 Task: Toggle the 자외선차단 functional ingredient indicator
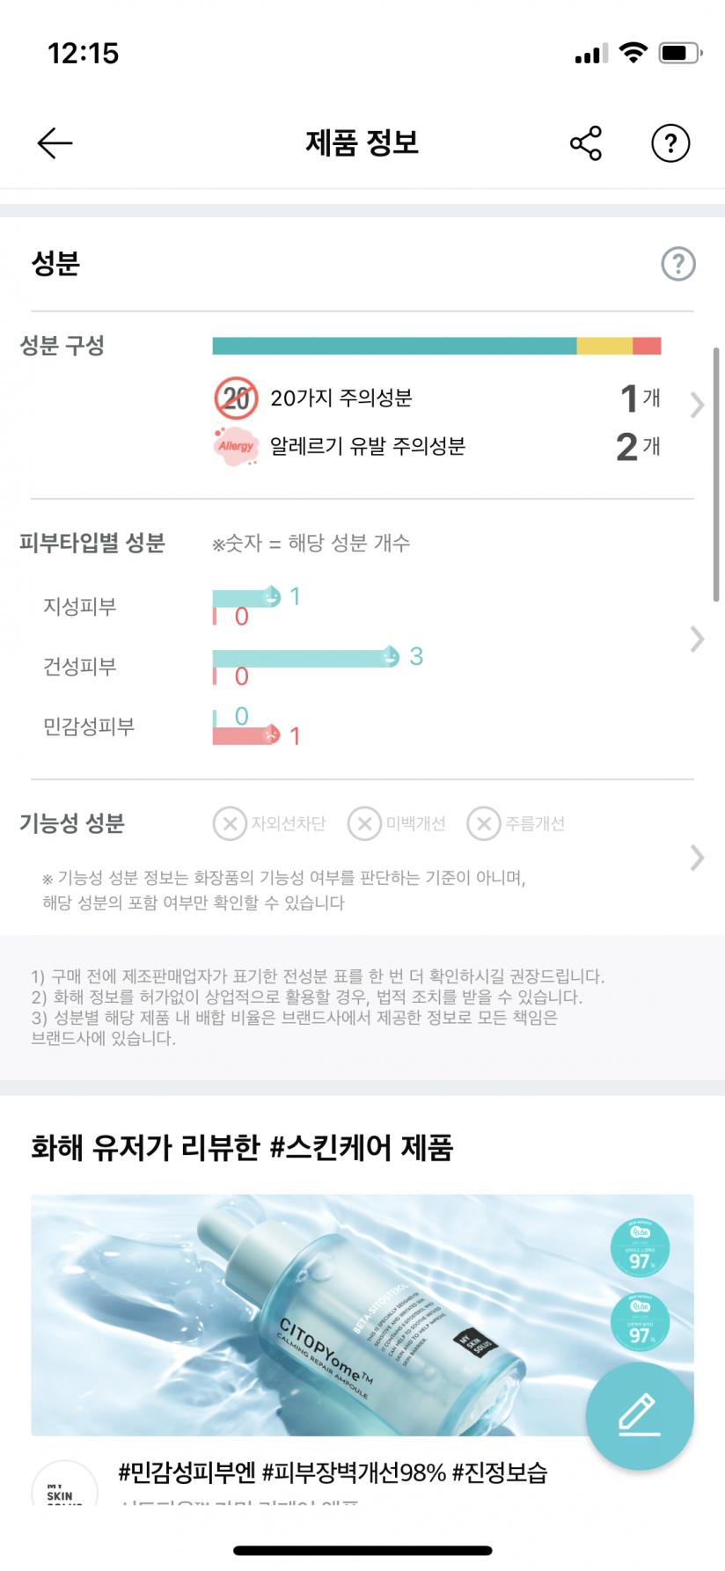tap(230, 823)
